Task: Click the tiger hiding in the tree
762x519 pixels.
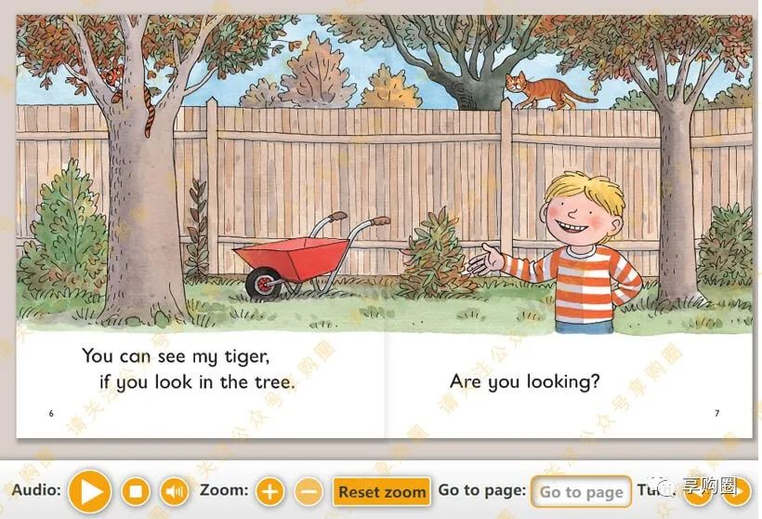Action: 112,80
